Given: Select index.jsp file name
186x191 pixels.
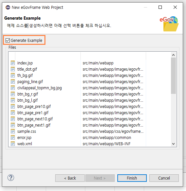Looking at the screenshot, I should 25,63.
